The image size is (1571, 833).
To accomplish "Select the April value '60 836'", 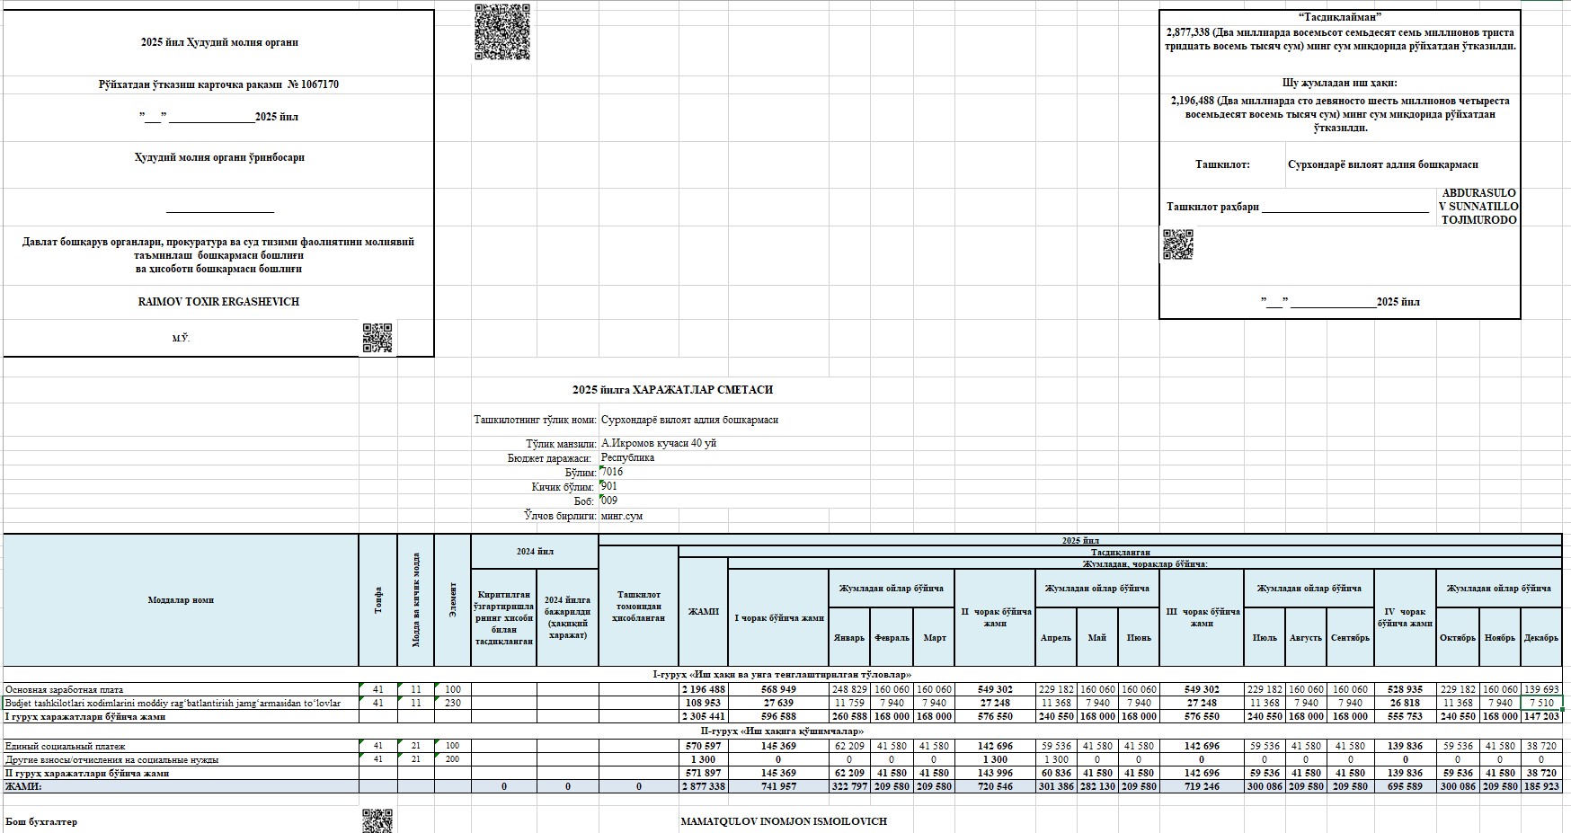I will [x=1056, y=773].
